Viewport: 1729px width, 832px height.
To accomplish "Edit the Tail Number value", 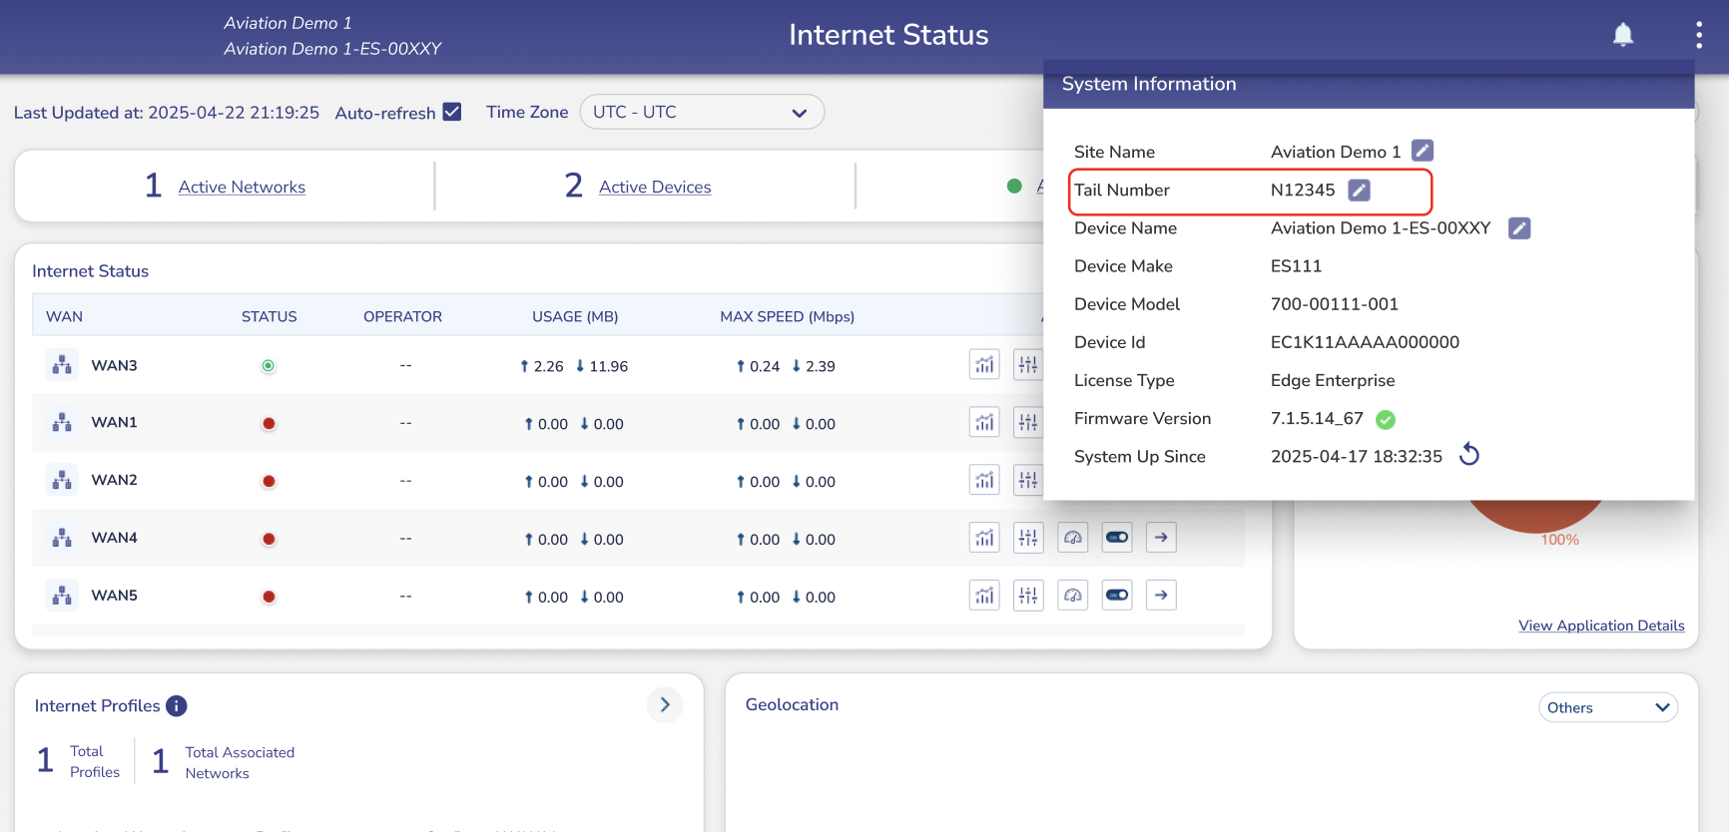I will pos(1359,191).
